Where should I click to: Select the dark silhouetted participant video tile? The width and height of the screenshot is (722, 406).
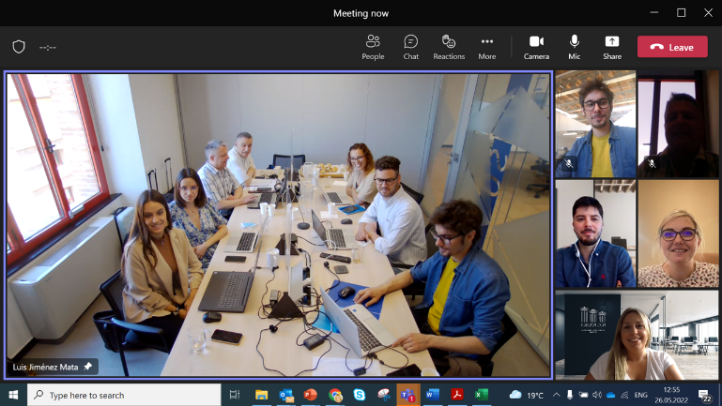pyautogui.click(x=678, y=124)
